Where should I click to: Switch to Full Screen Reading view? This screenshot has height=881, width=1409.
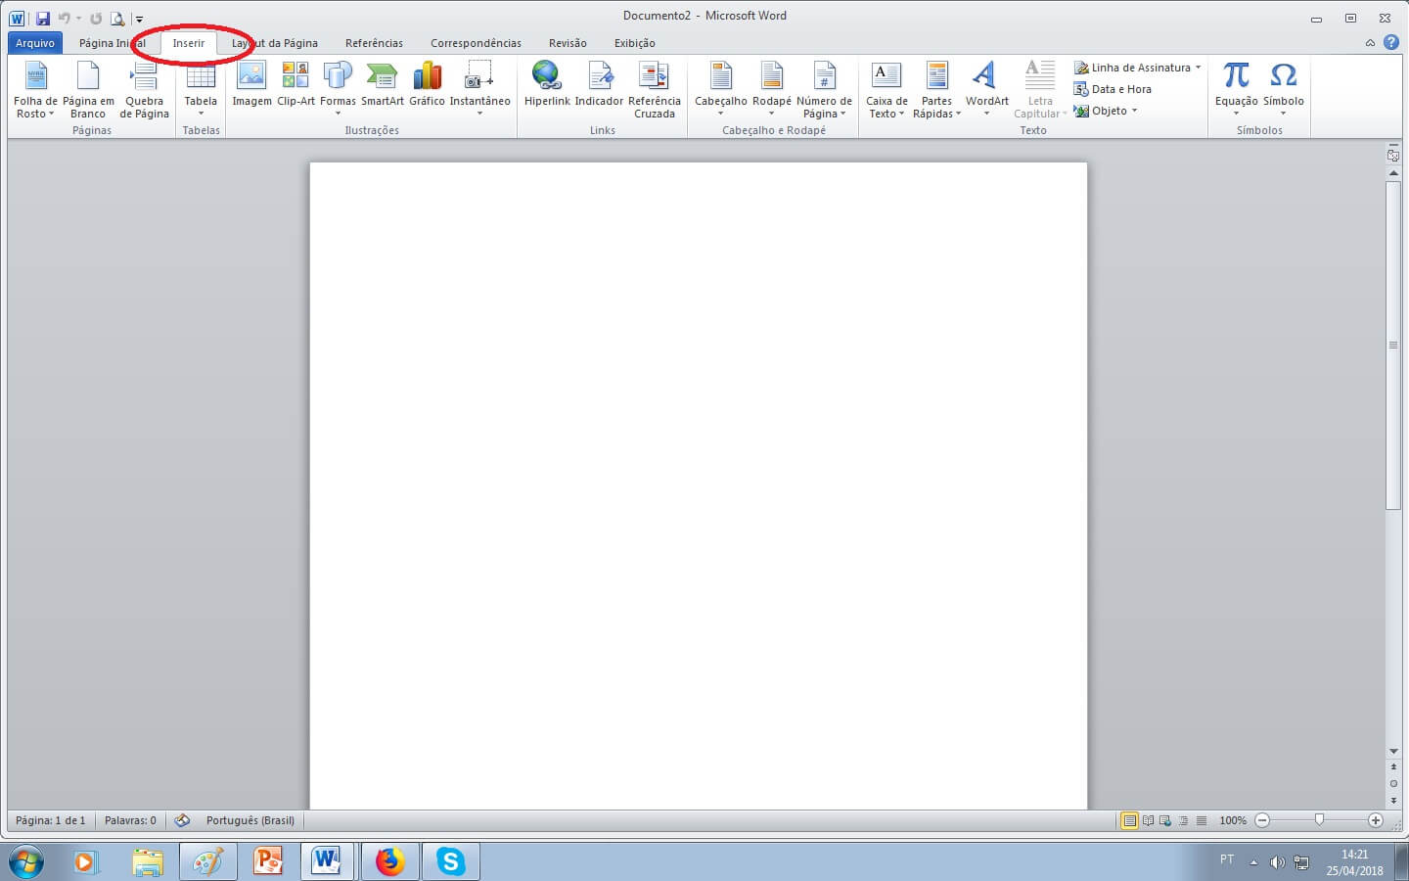click(x=1148, y=820)
